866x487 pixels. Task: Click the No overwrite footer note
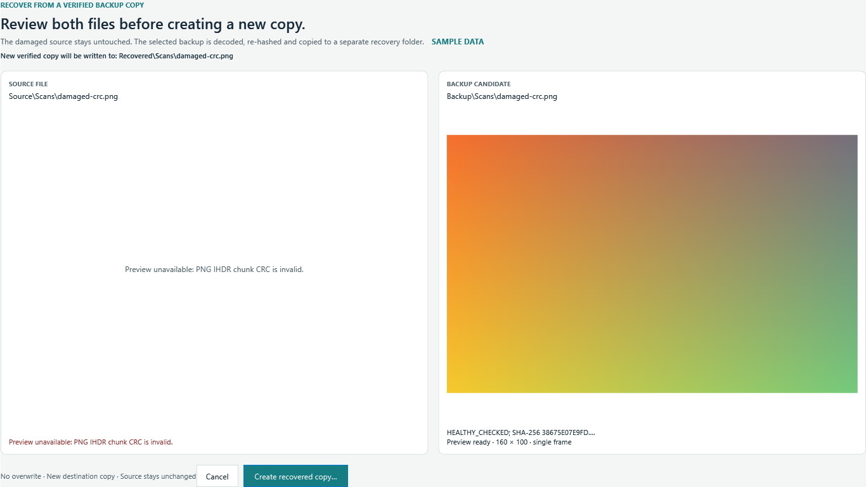(98, 476)
